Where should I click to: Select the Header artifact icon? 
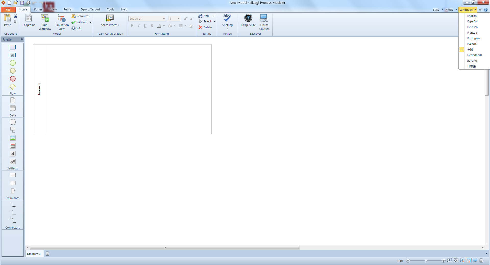pyautogui.click(x=13, y=146)
